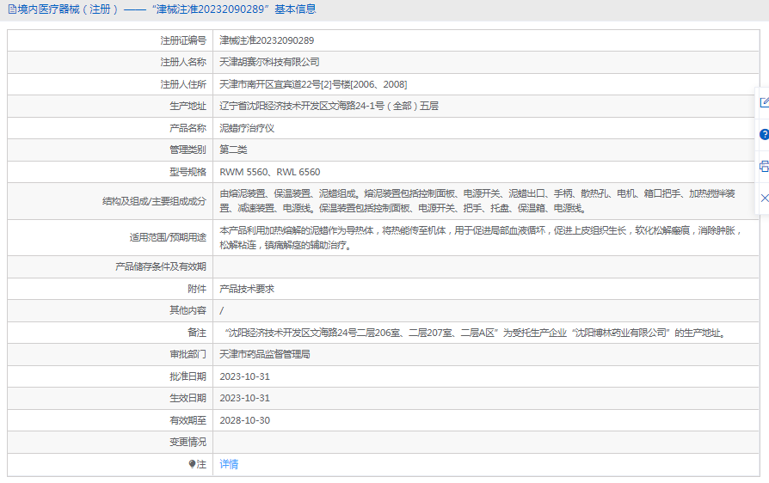Screen dimensions: 769x483
Task: Select registrant name 天津胡赛尔科技有限公司
Action: coord(269,62)
